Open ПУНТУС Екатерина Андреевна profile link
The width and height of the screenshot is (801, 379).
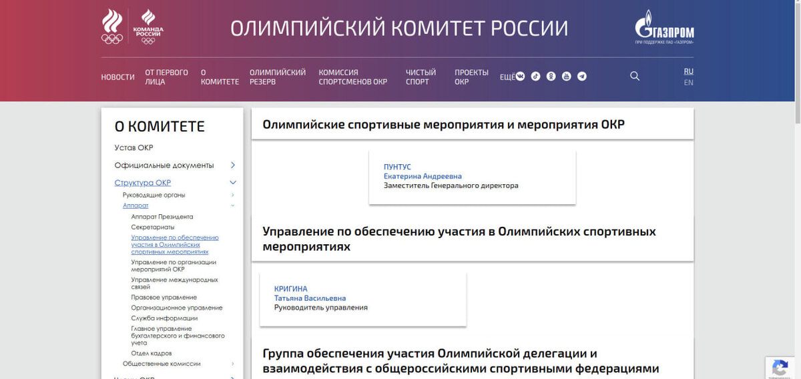[x=423, y=171]
